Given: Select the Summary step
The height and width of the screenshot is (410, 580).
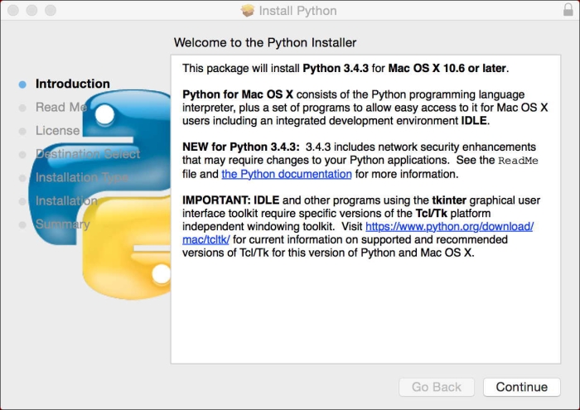Looking at the screenshot, I should 62,224.
